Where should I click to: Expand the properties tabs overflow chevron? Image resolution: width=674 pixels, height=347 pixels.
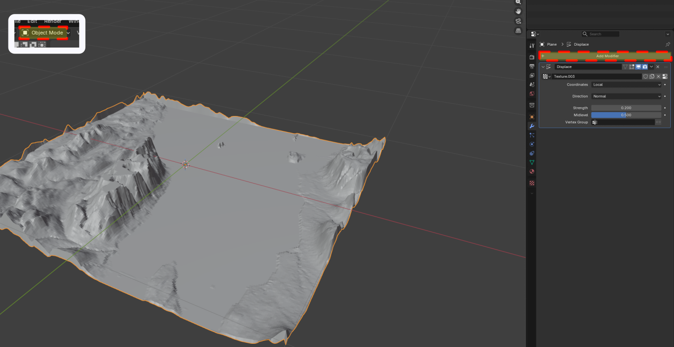tap(532, 193)
